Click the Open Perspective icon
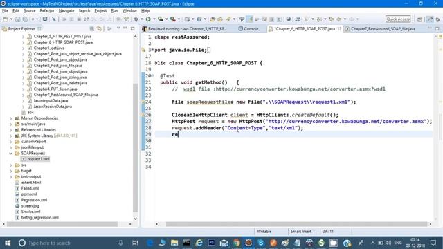The height and width of the screenshot is (249, 443). coord(419,19)
